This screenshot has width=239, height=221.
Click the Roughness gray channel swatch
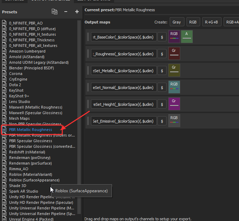pos(174,54)
